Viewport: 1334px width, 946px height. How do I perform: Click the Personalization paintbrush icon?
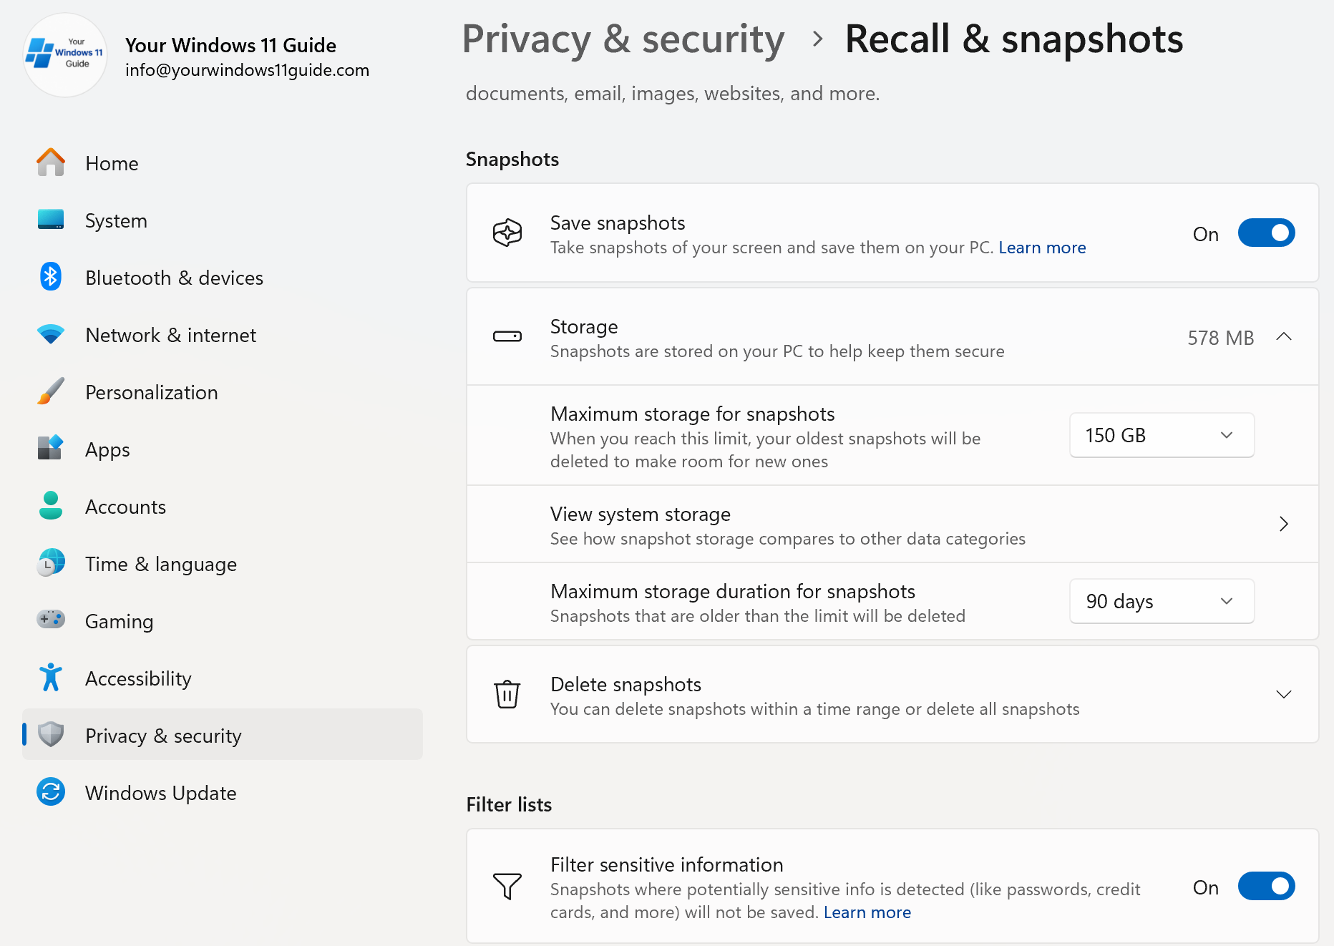click(51, 391)
